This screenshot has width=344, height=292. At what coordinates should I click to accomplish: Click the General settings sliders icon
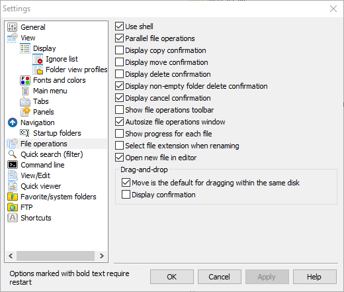click(x=13, y=27)
